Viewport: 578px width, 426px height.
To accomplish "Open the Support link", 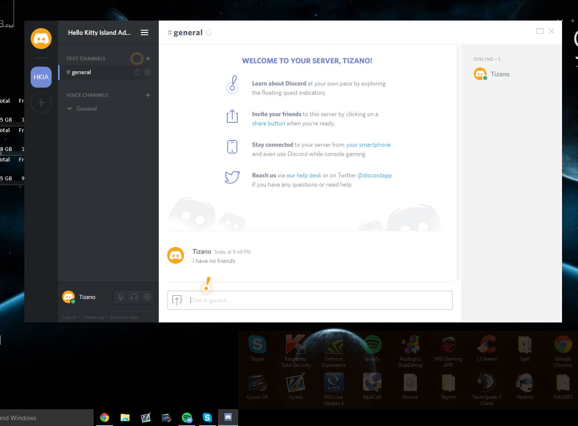I will [x=69, y=317].
